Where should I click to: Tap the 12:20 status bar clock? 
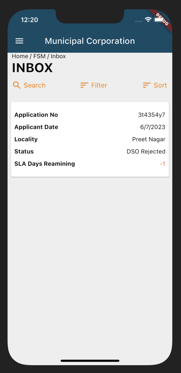[x=29, y=20]
